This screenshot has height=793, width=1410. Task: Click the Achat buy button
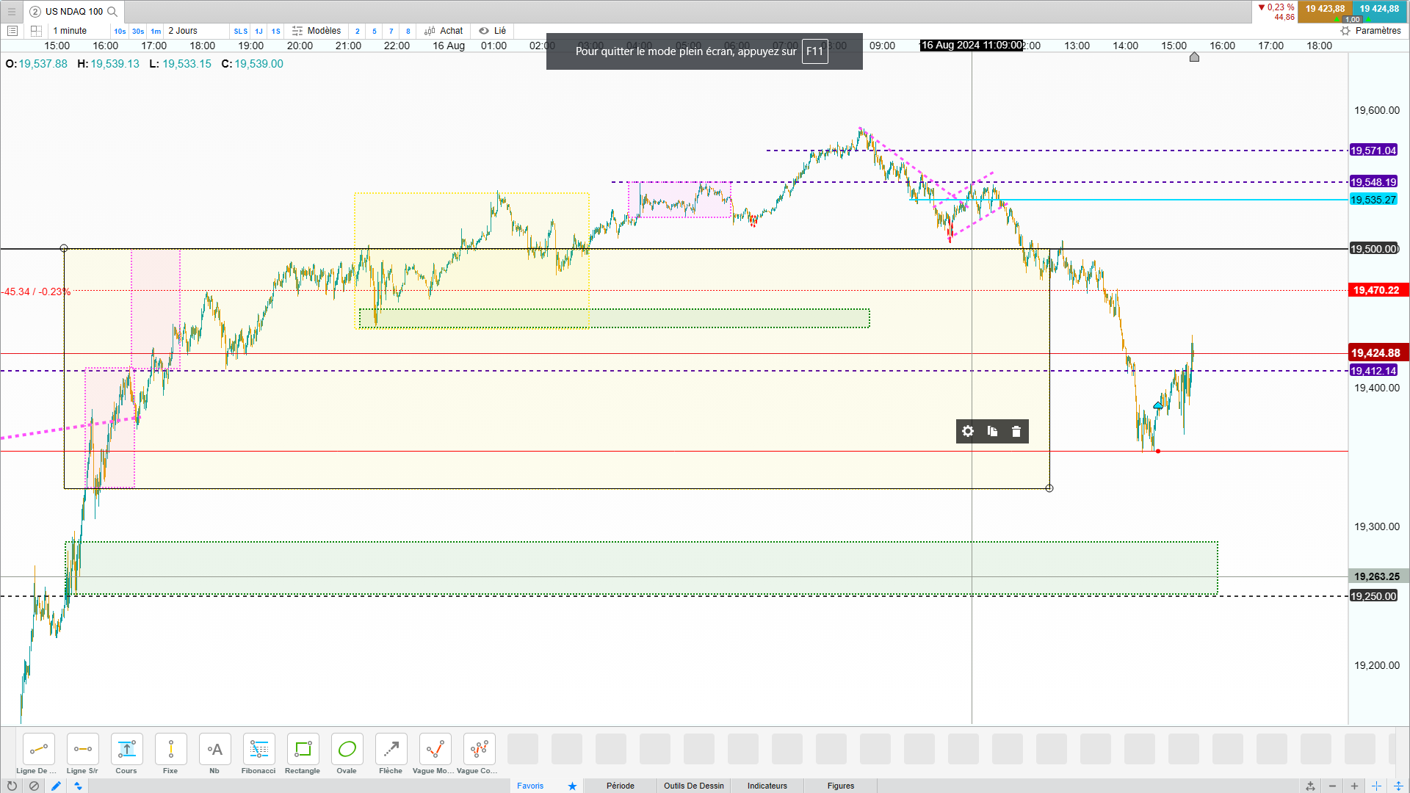444,31
